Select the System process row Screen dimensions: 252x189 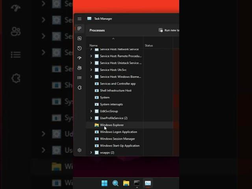pos(130,98)
